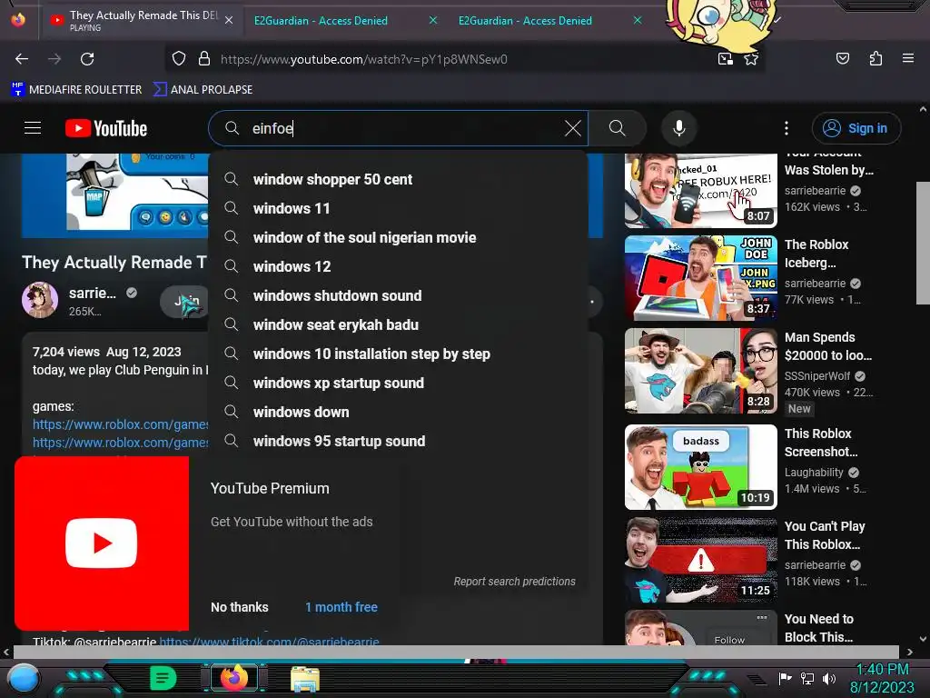Open Man Spends $20000 video thumbnail
930x698 pixels.
tap(700, 371)
